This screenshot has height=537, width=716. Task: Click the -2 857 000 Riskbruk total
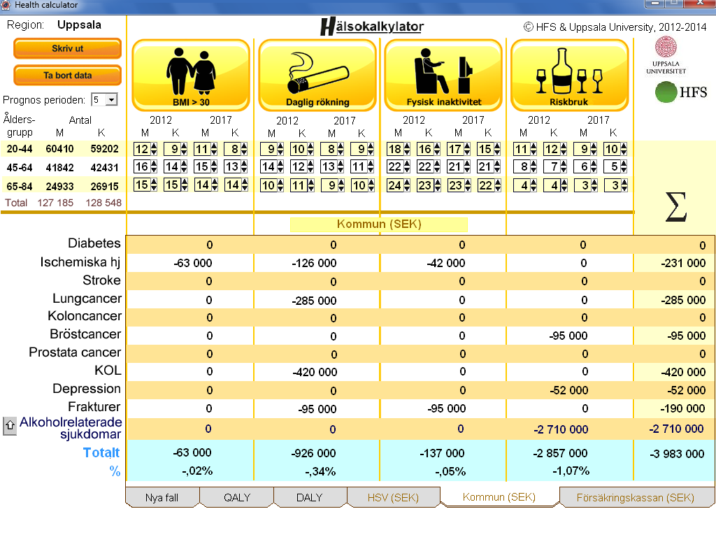point(560,453)
